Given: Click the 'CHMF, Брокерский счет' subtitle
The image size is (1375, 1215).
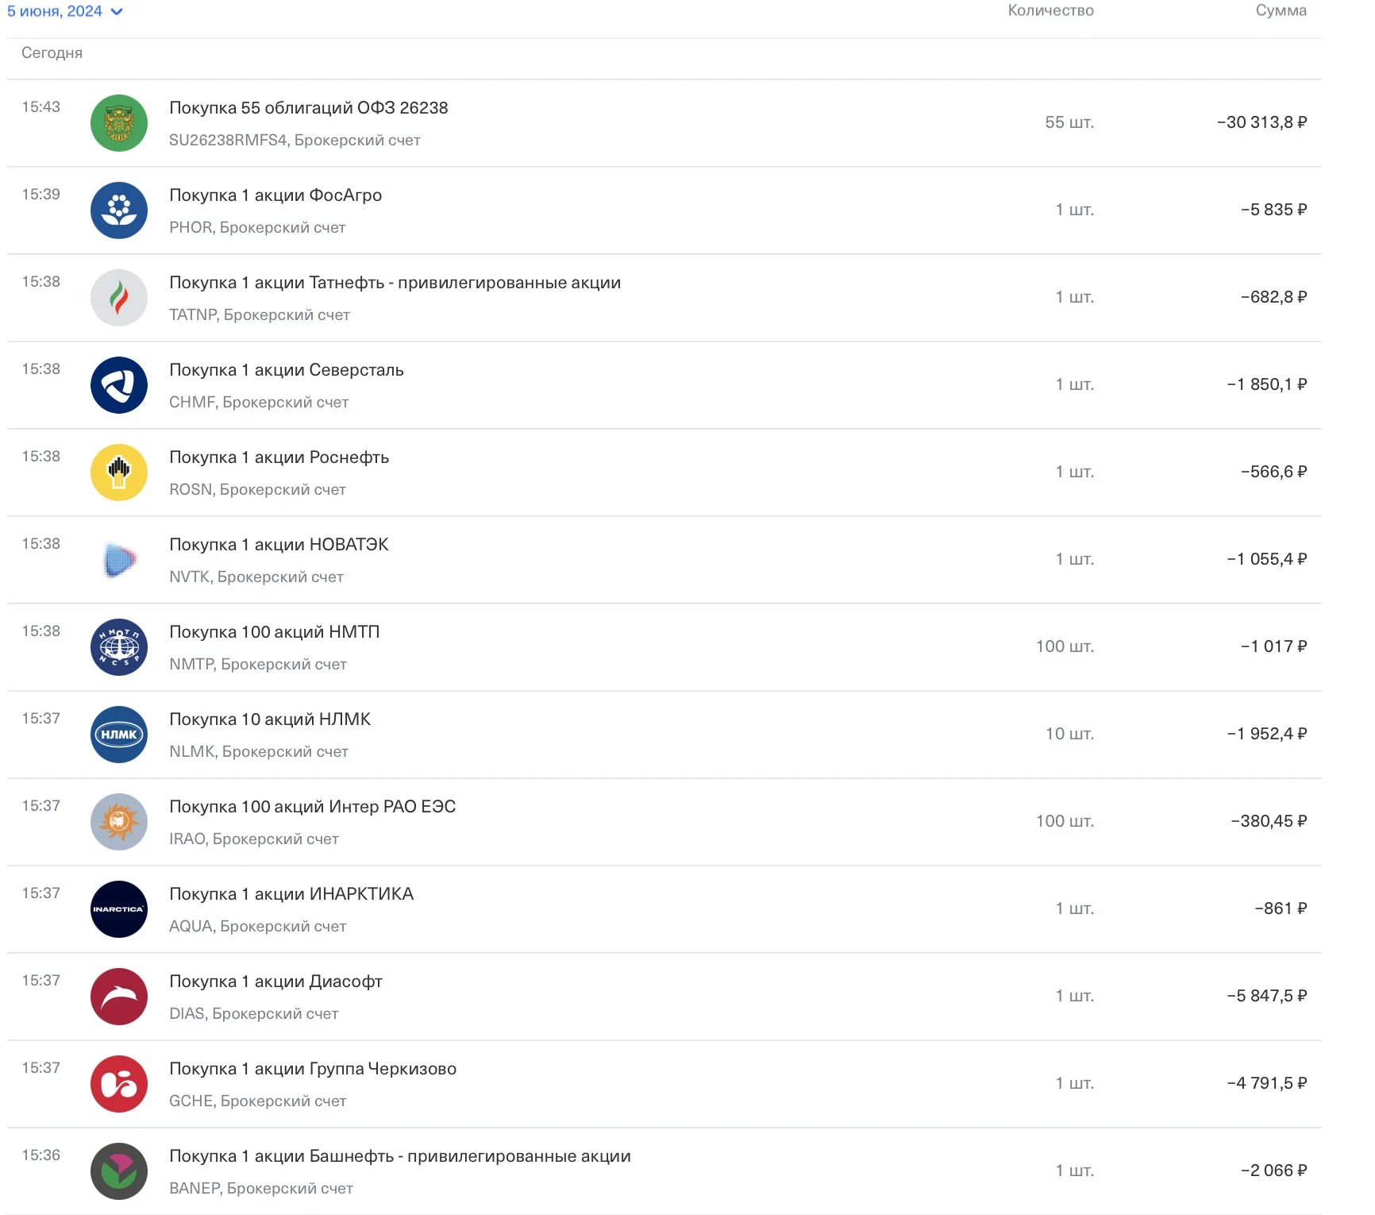Looking at the screenshot, I should [x=259, y=403].
